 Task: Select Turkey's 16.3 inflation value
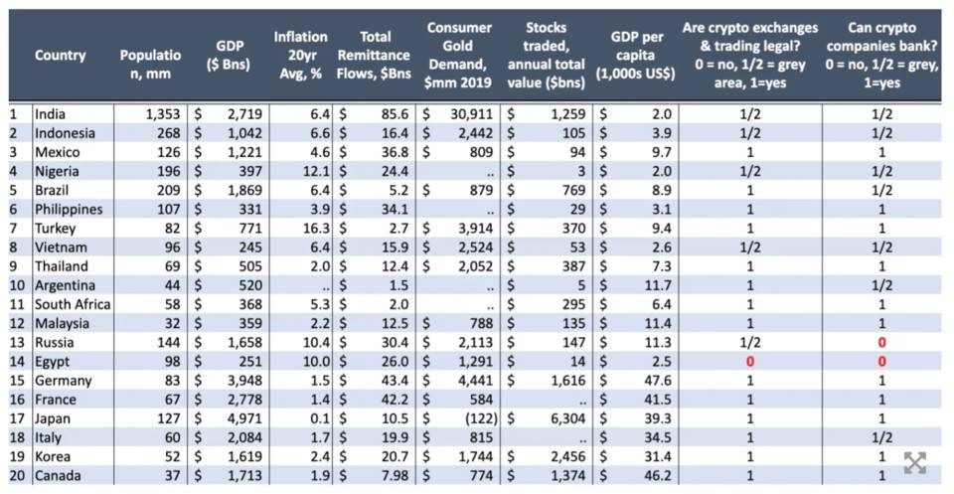point(317,229)
